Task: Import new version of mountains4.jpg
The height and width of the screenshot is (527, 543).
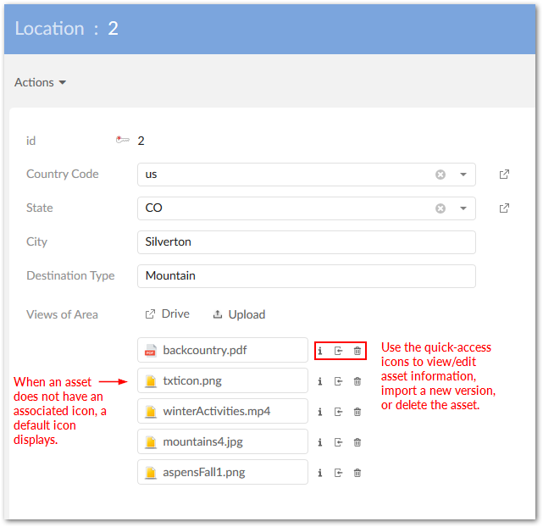Action: (338, 442)
